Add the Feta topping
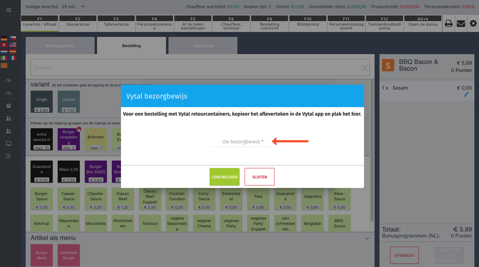Screen dimensions: 479x267 tap(258, 199)
